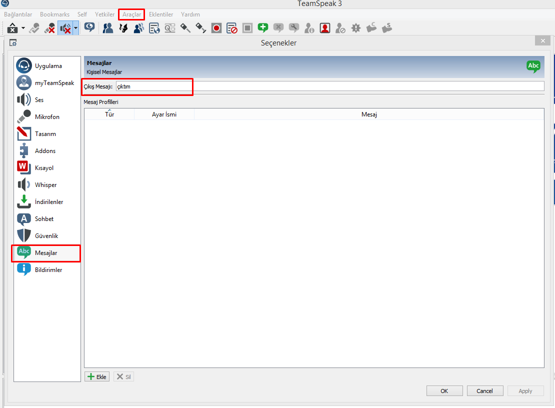Image resolution: width=555 pixels, height=408 pixels.
Task: Sort by Tür column header
Action: point(109,114)
